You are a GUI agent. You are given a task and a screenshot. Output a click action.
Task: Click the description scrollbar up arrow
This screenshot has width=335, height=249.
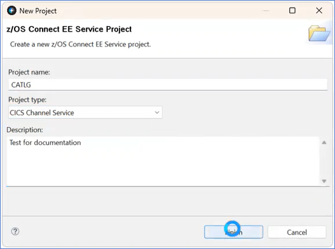(324, 143)
